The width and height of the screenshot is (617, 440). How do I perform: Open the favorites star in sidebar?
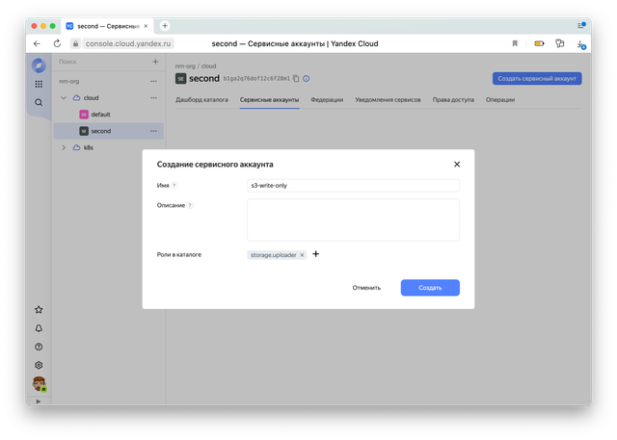click(39, 310)
